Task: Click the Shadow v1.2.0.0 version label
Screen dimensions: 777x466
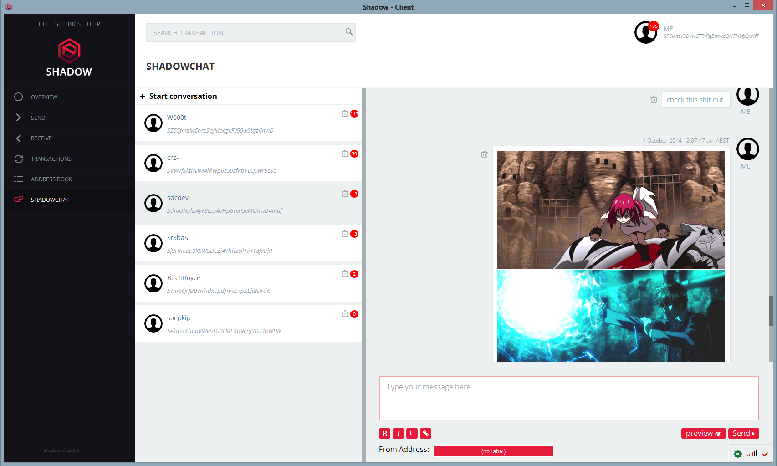Action: pos(61,450)
